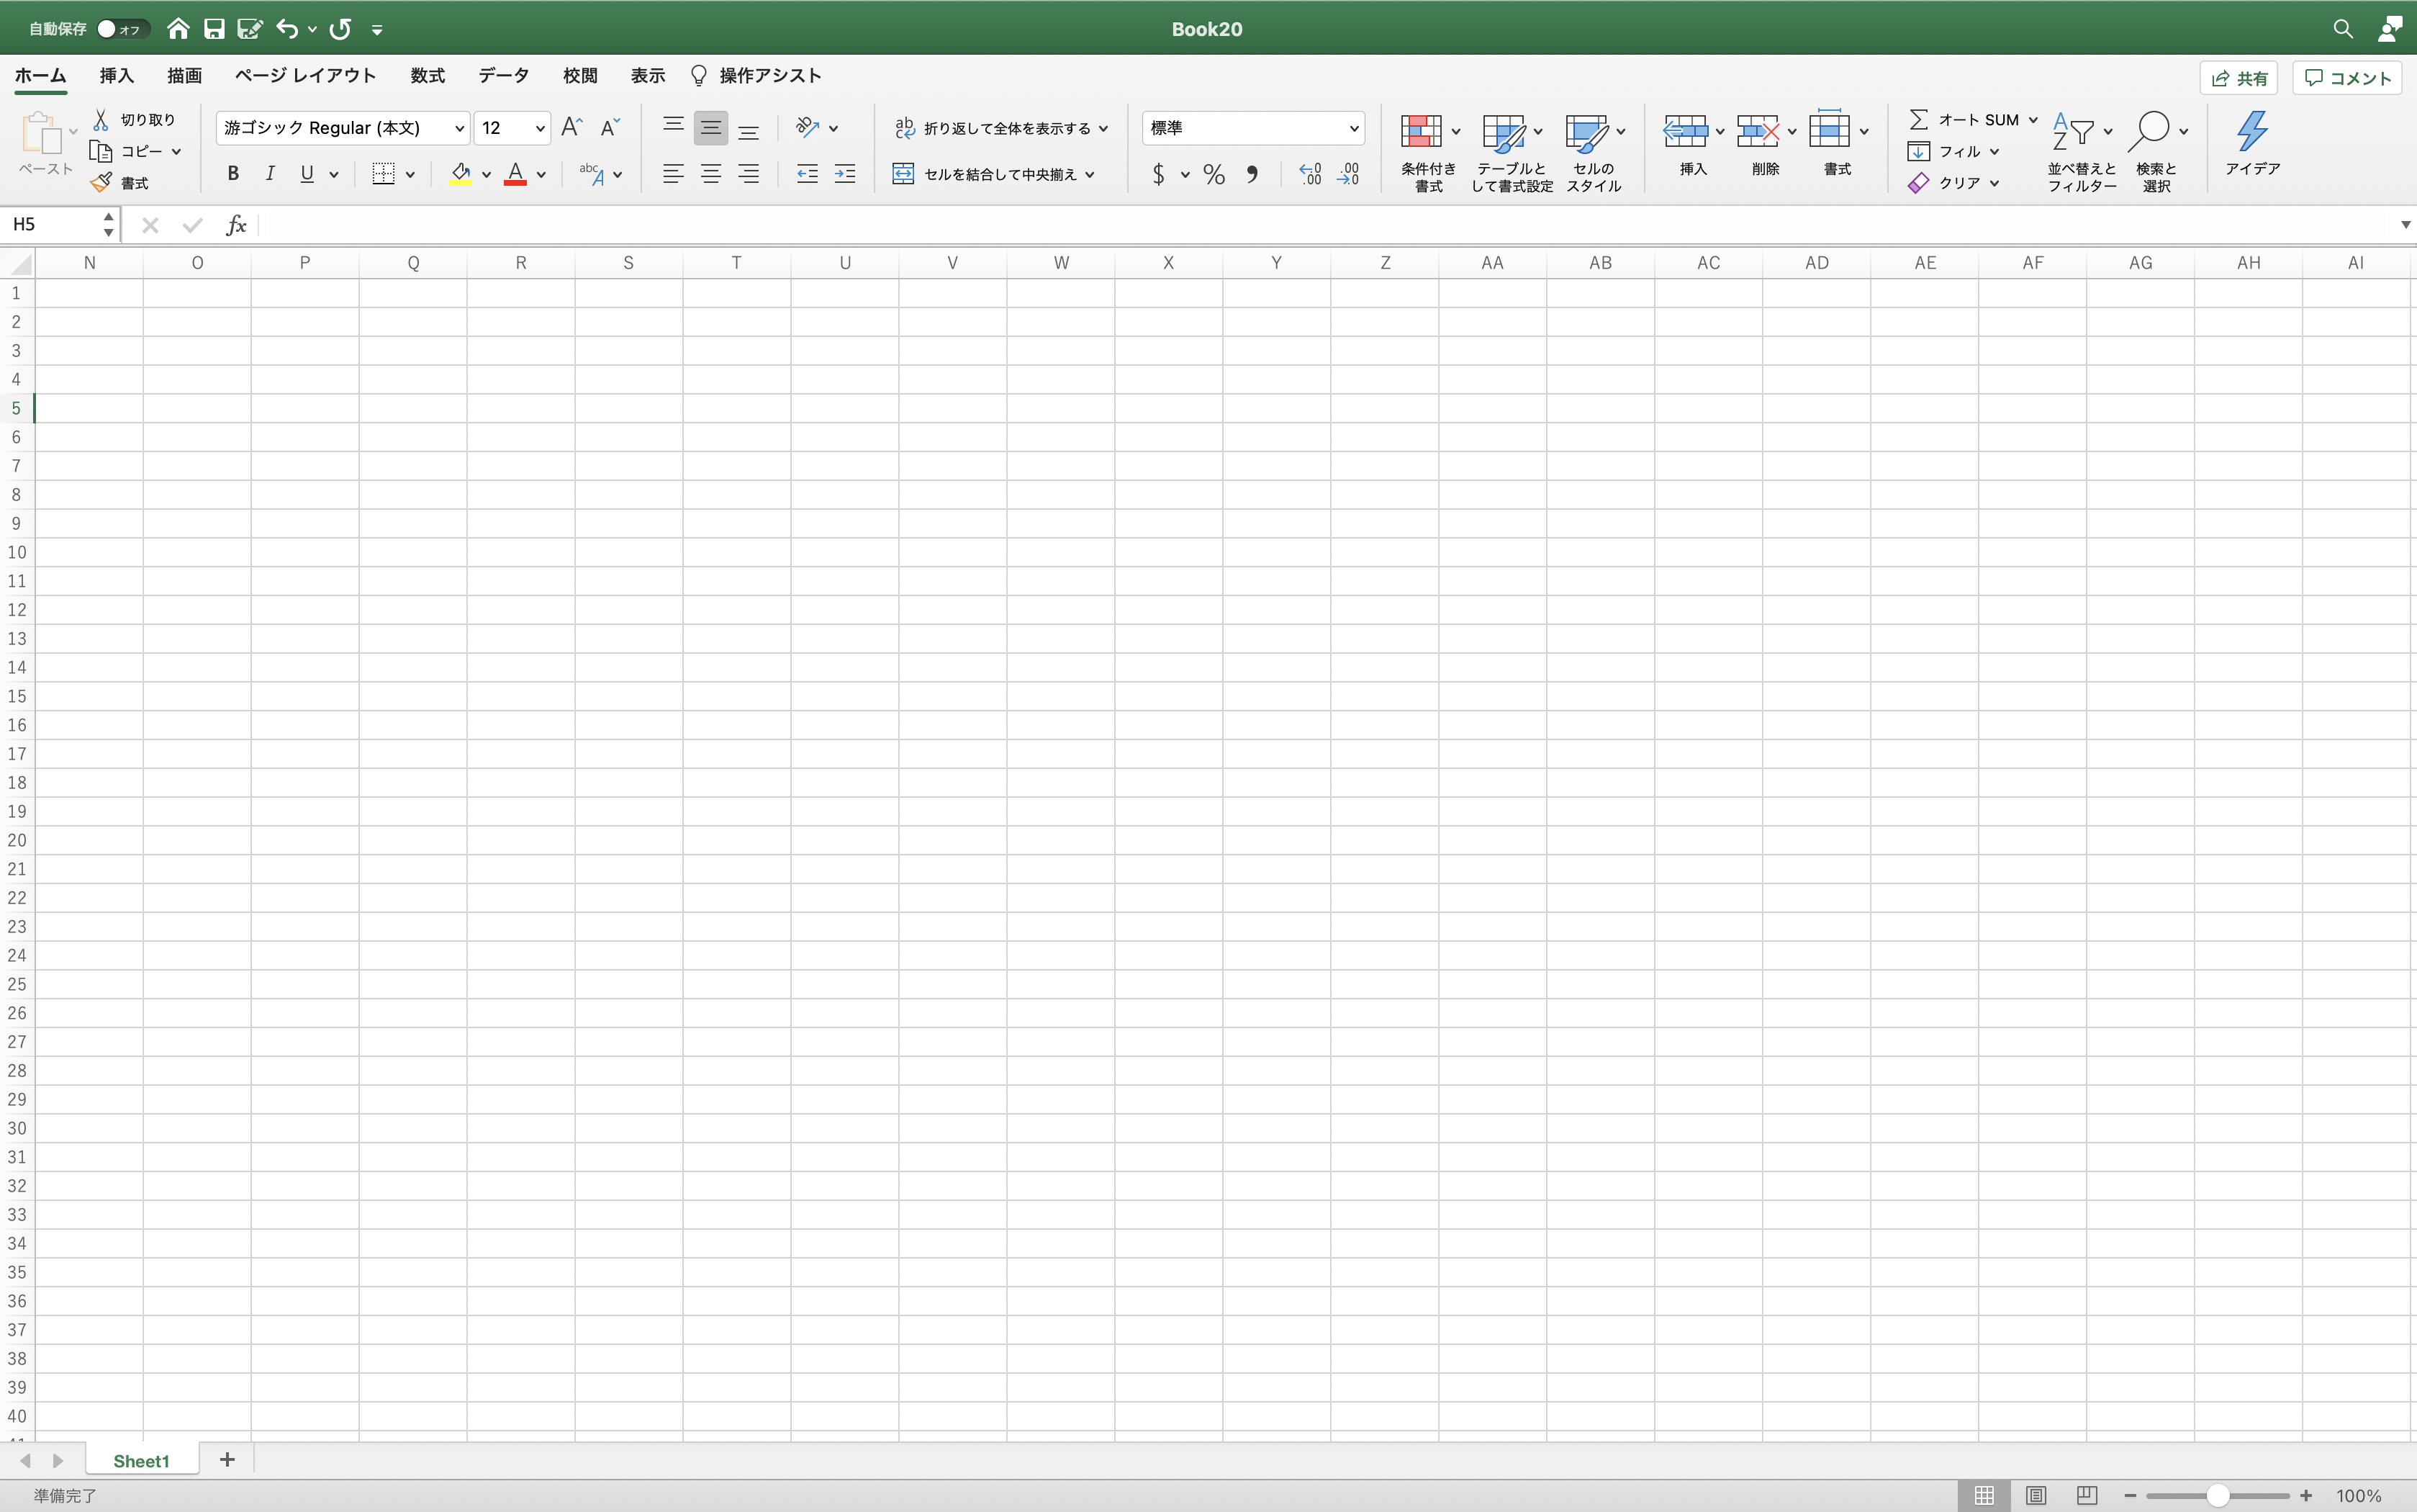
Task: Save the workbook with floppy icon
Action: point(214,29)
